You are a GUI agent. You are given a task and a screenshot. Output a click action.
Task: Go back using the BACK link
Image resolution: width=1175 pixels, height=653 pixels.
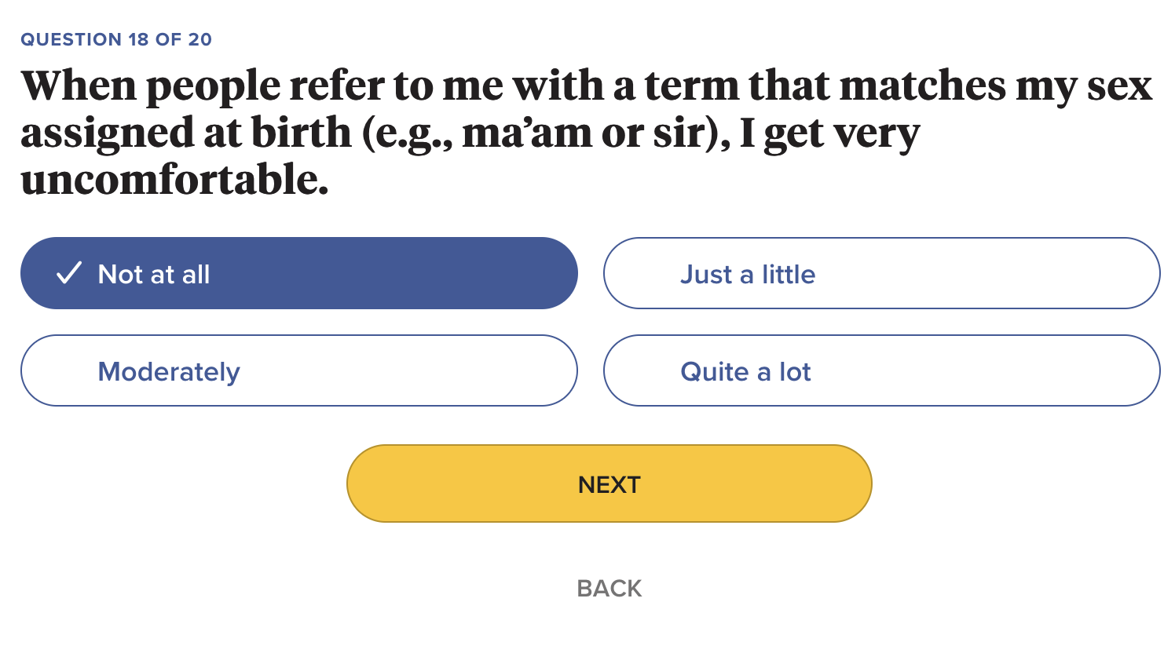click(609, 588)
